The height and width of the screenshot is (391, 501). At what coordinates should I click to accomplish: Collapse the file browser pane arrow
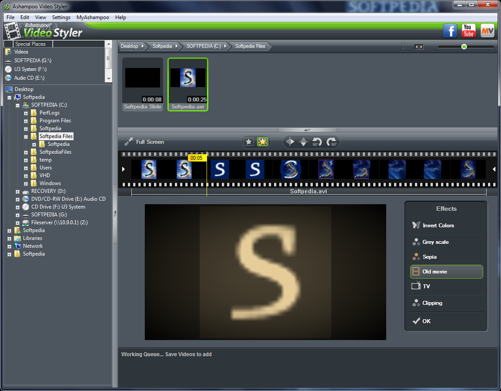307,130
